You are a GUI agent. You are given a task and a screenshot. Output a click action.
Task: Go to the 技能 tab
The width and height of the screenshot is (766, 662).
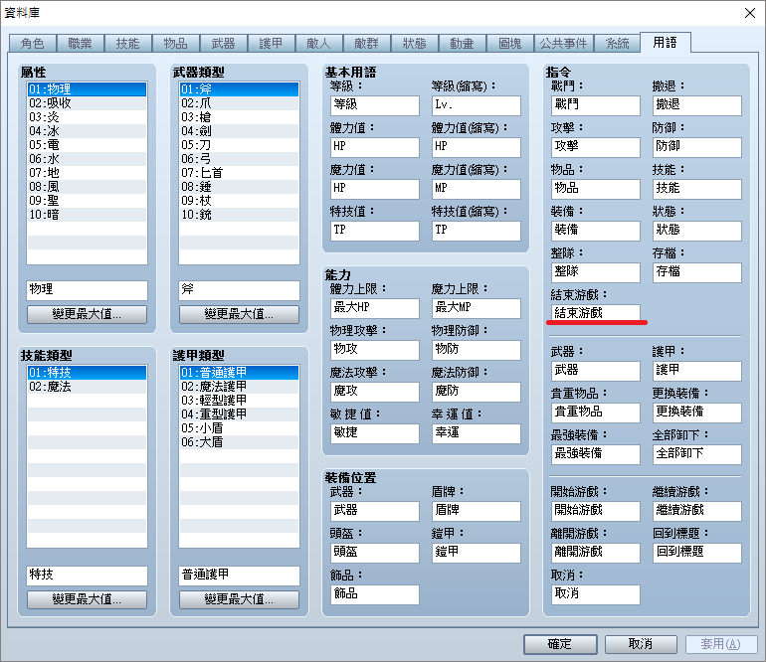[128, 44]
